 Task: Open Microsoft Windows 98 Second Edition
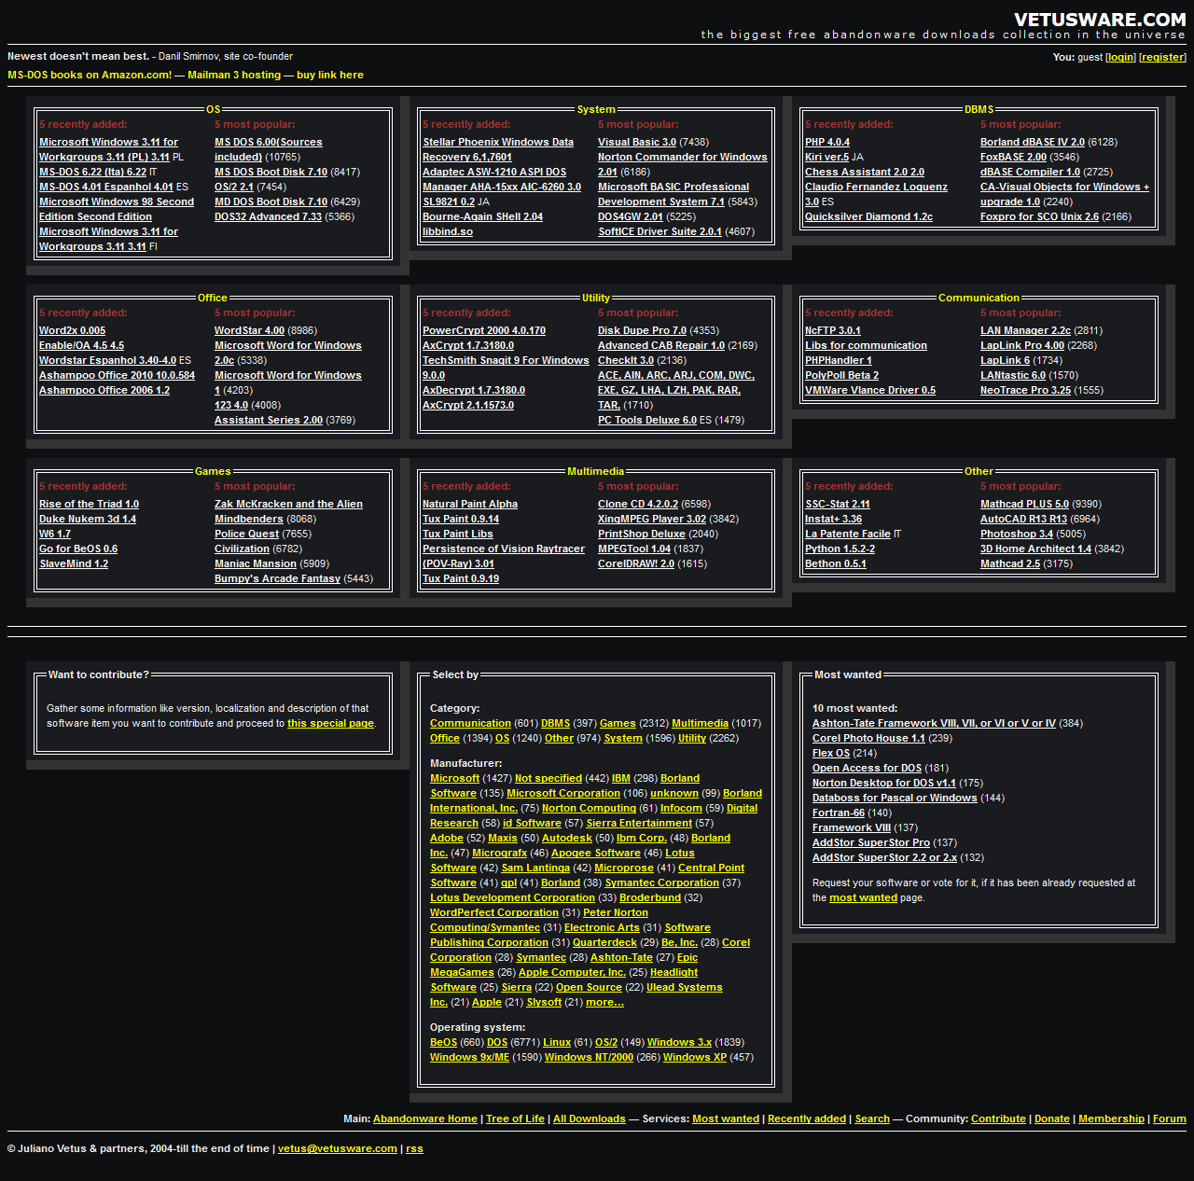pyautogui.click(x=117, y=209)
